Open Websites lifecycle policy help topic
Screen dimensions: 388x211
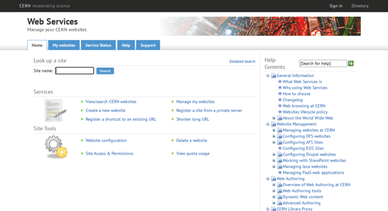(x=305, y=112)
